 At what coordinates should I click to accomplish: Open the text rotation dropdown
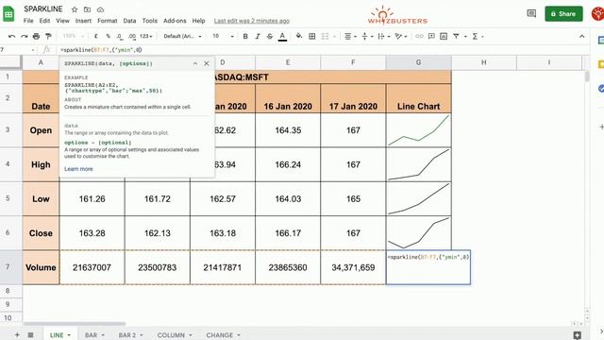(x=400, y=36)
